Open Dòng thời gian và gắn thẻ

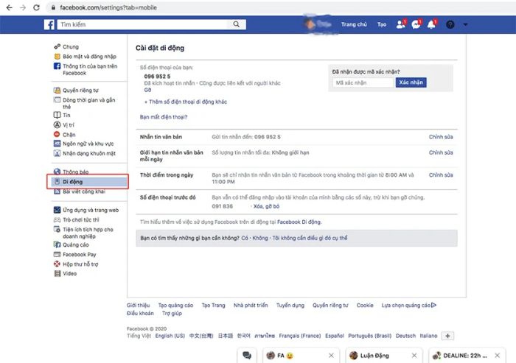[89, 103]
